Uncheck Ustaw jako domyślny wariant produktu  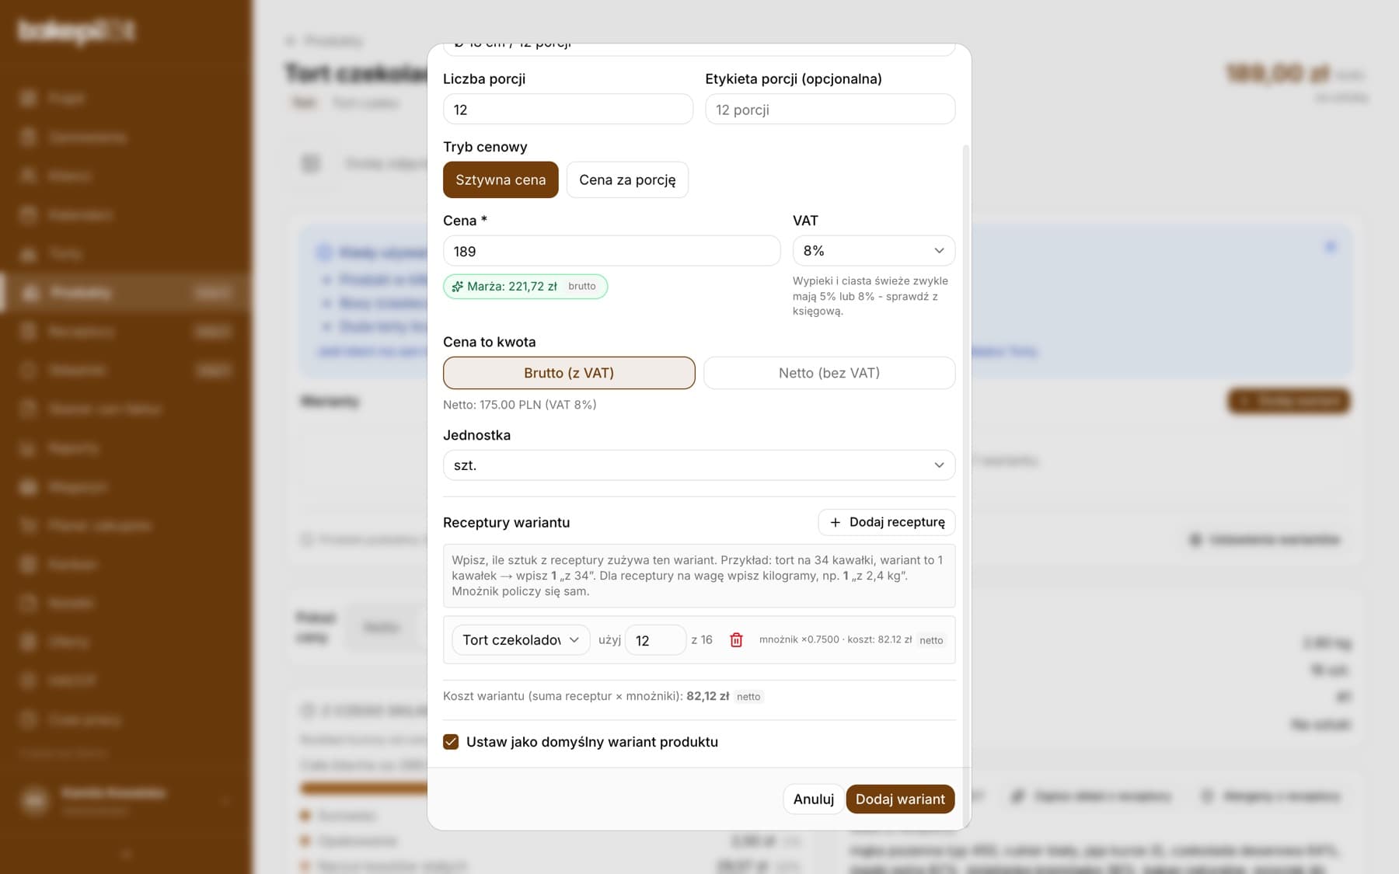[x=451, y=742]
